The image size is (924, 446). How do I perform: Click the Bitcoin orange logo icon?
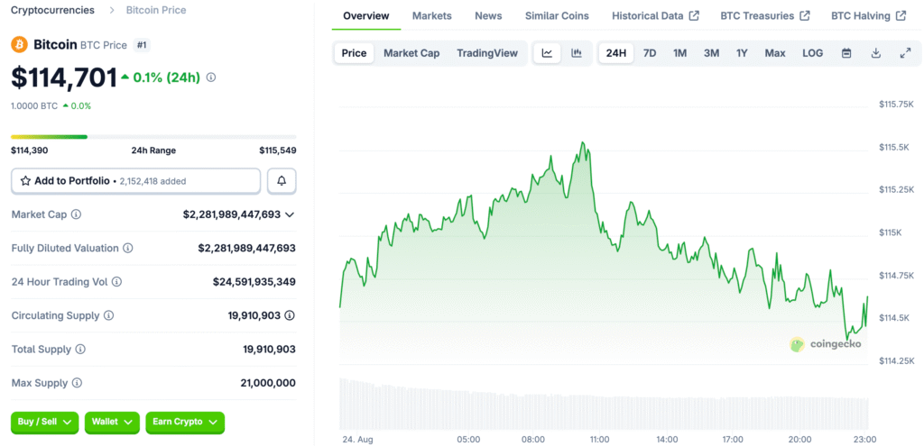click(20, 45)
